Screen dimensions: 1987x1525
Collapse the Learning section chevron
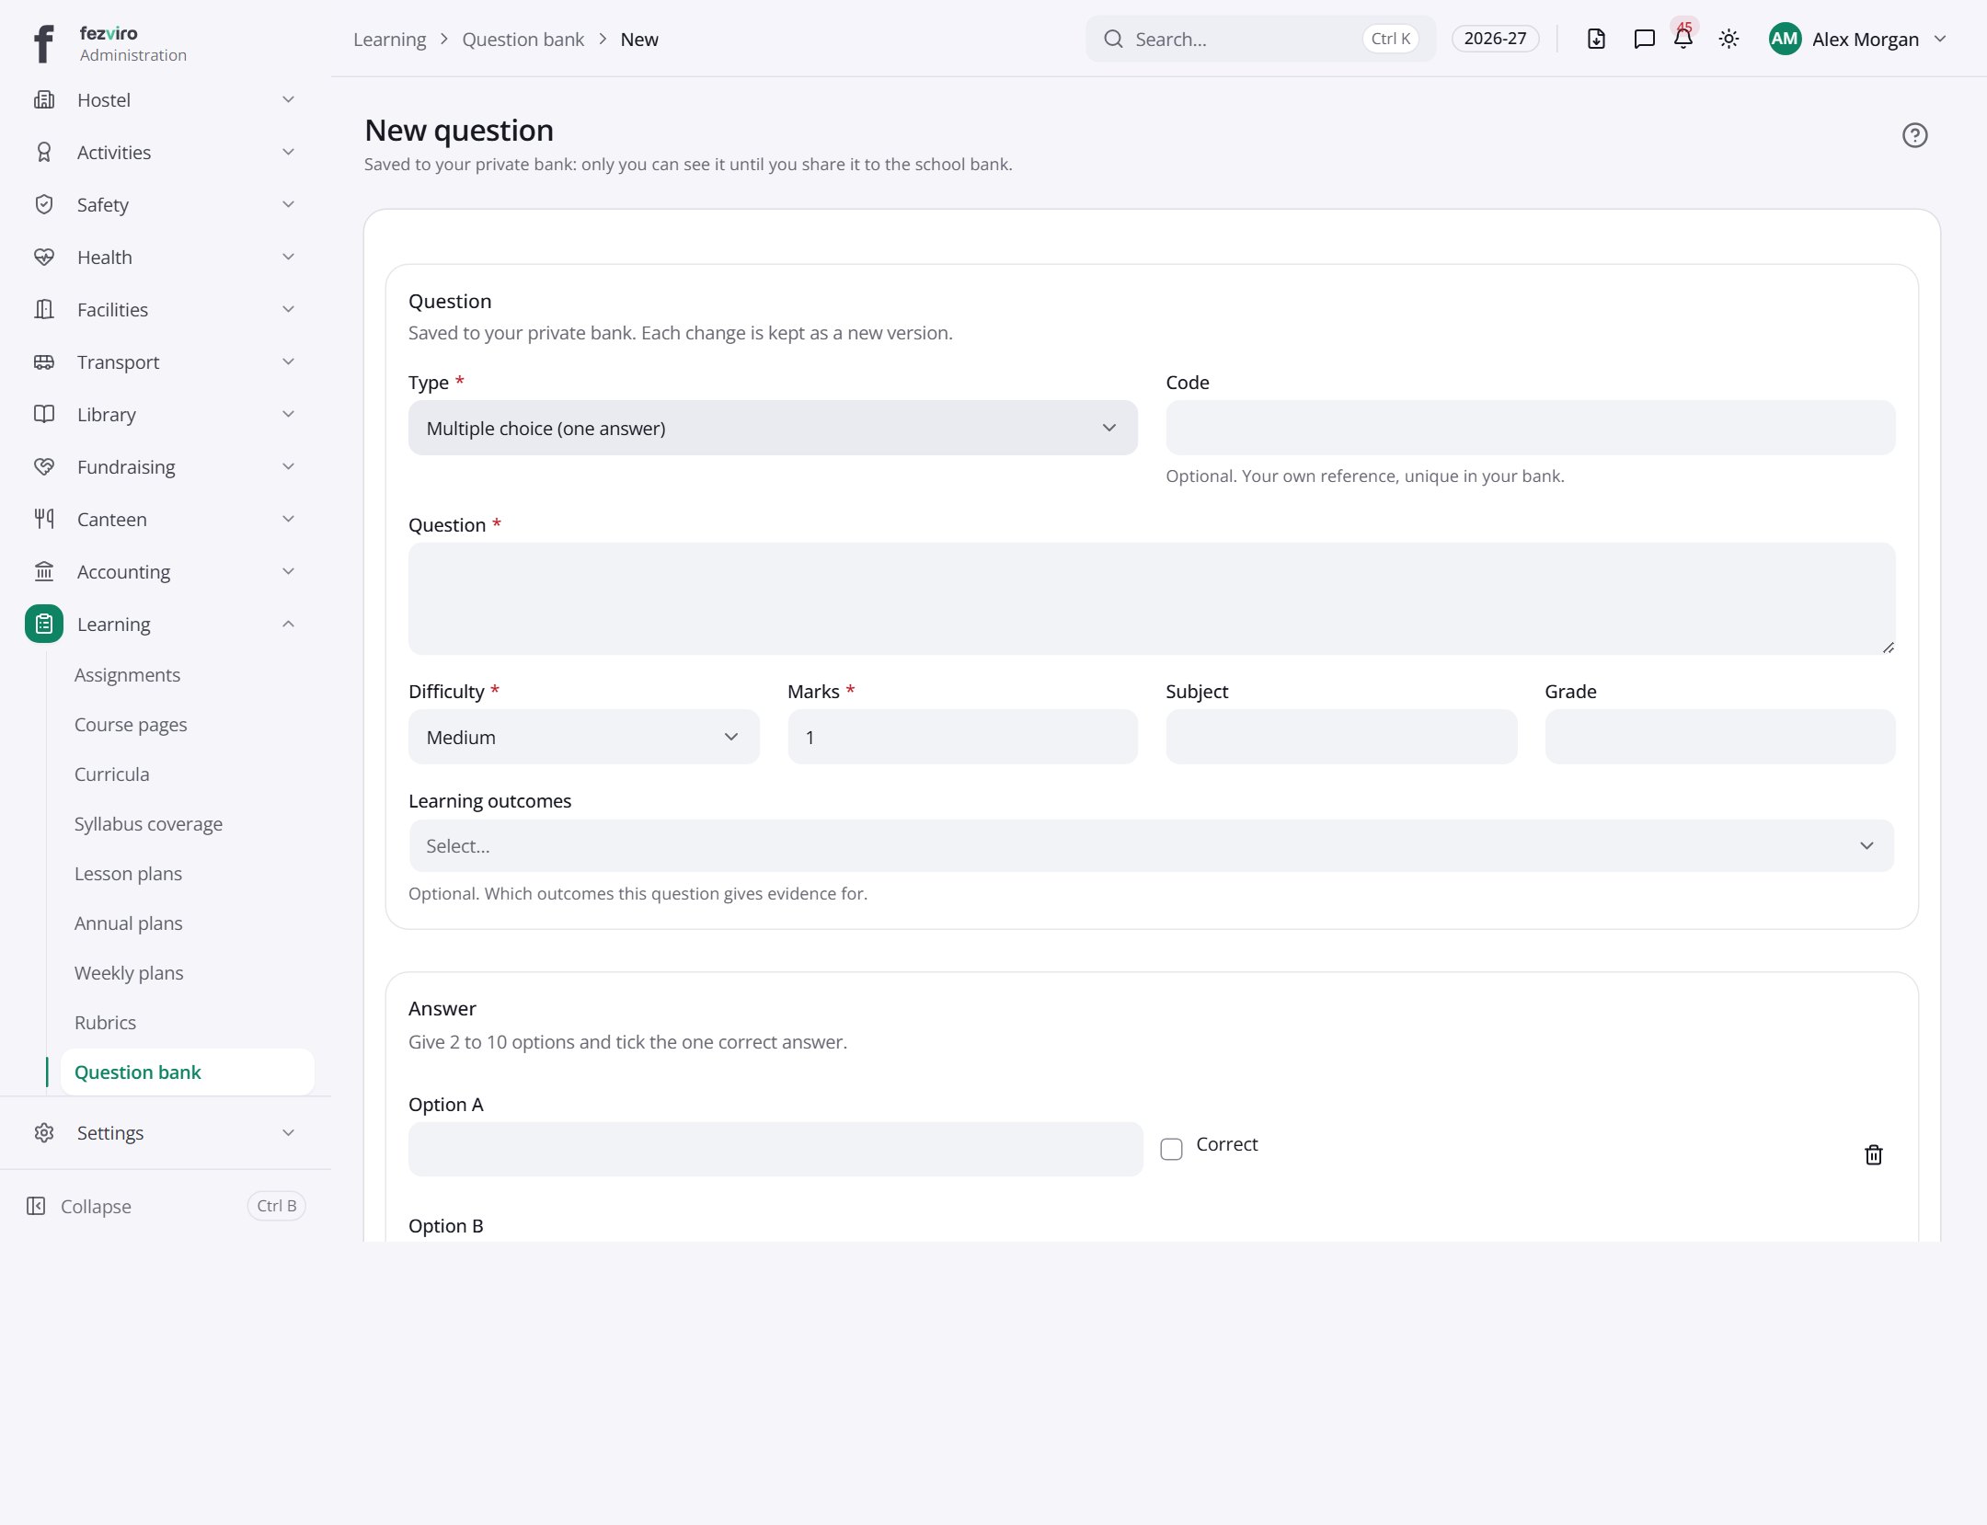(x=288, y=624)
